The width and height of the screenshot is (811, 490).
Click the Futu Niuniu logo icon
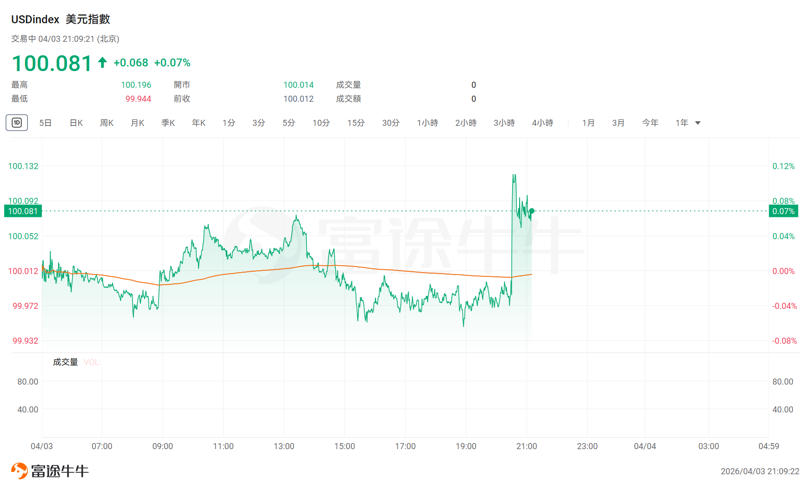coord(20,471)
